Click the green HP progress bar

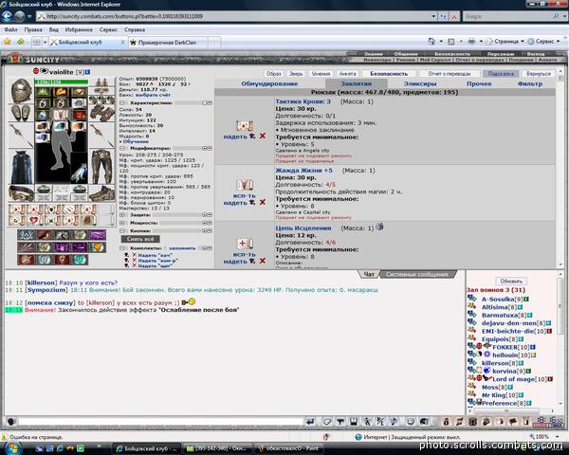pos(61,82)
